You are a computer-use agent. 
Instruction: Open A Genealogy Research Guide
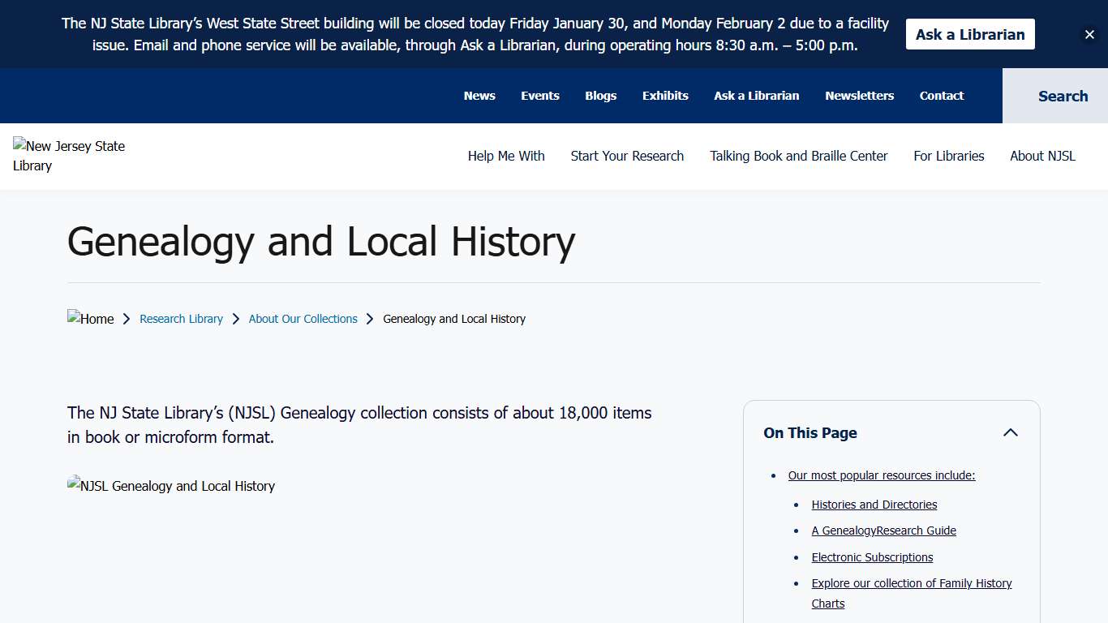point(883,531)
